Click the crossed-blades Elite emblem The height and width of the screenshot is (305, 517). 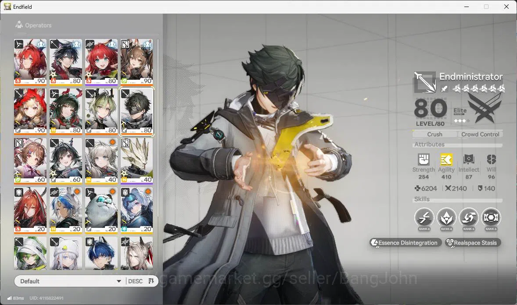pyautogui.click(x=485, y=108)
